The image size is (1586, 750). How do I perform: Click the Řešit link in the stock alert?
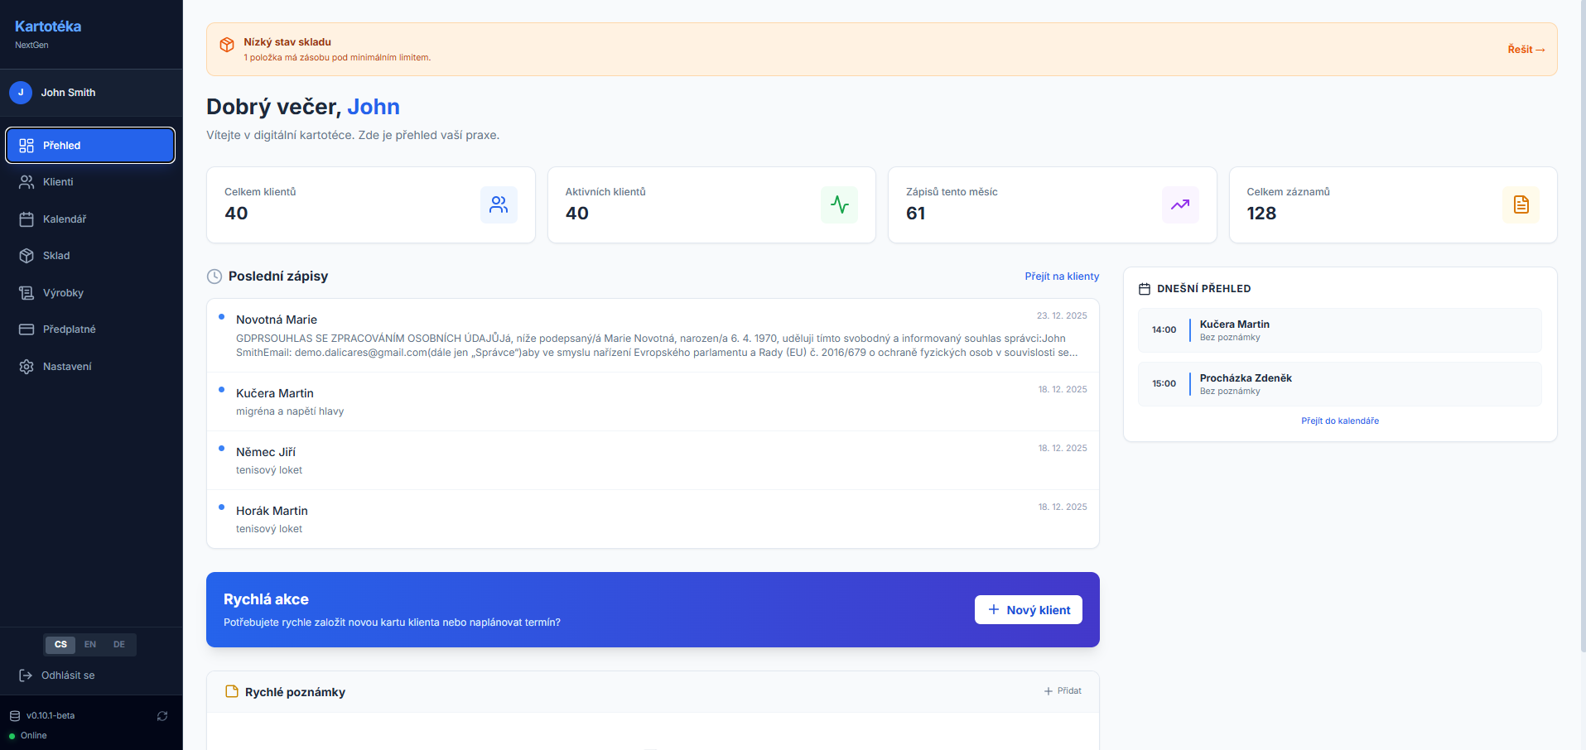click(1526, 50)
